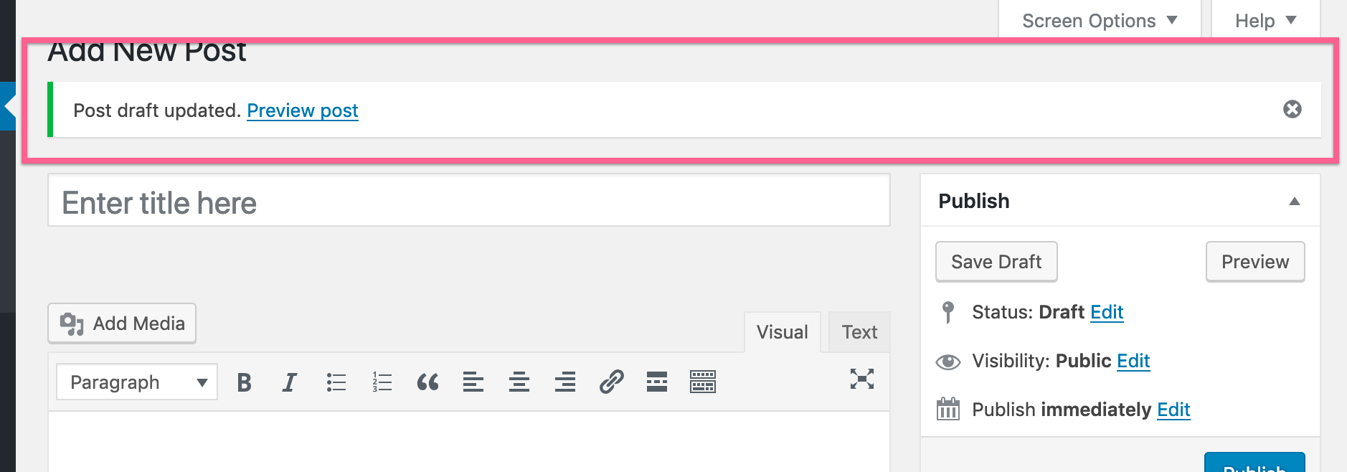Insert a numbered list
This screenshot has width=1347, height=472.
[381, 382]
